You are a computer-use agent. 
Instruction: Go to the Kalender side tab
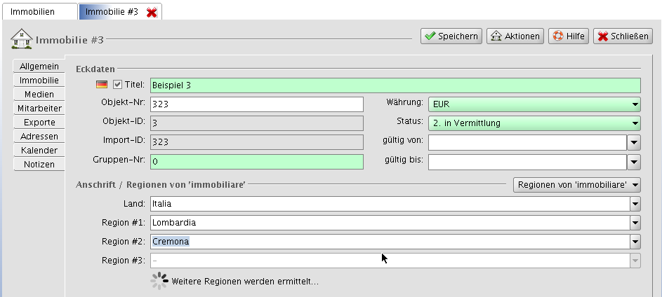(39, 151)
